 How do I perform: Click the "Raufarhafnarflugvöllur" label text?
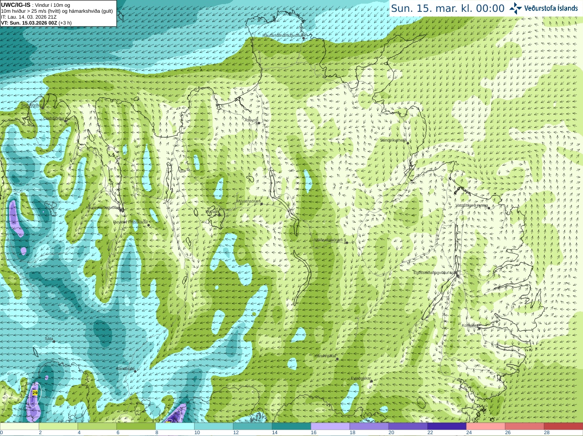[x=282, y=35]
